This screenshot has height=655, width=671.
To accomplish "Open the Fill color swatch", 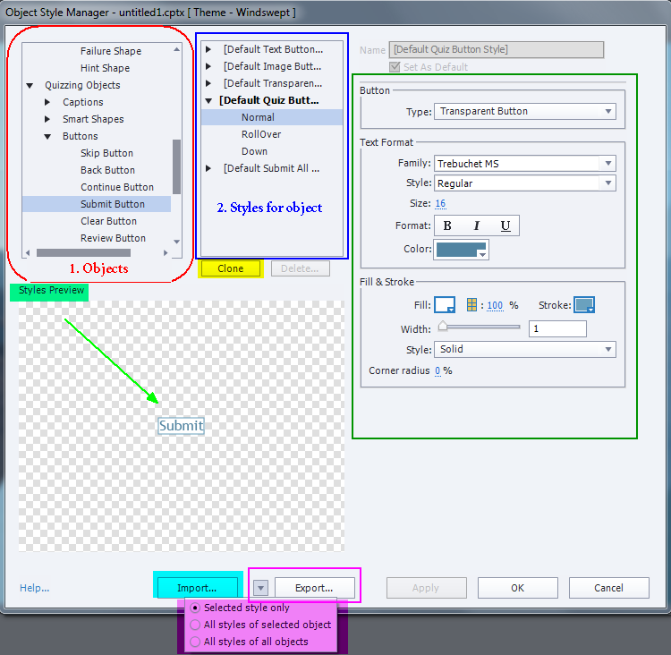I will (445, 305).
